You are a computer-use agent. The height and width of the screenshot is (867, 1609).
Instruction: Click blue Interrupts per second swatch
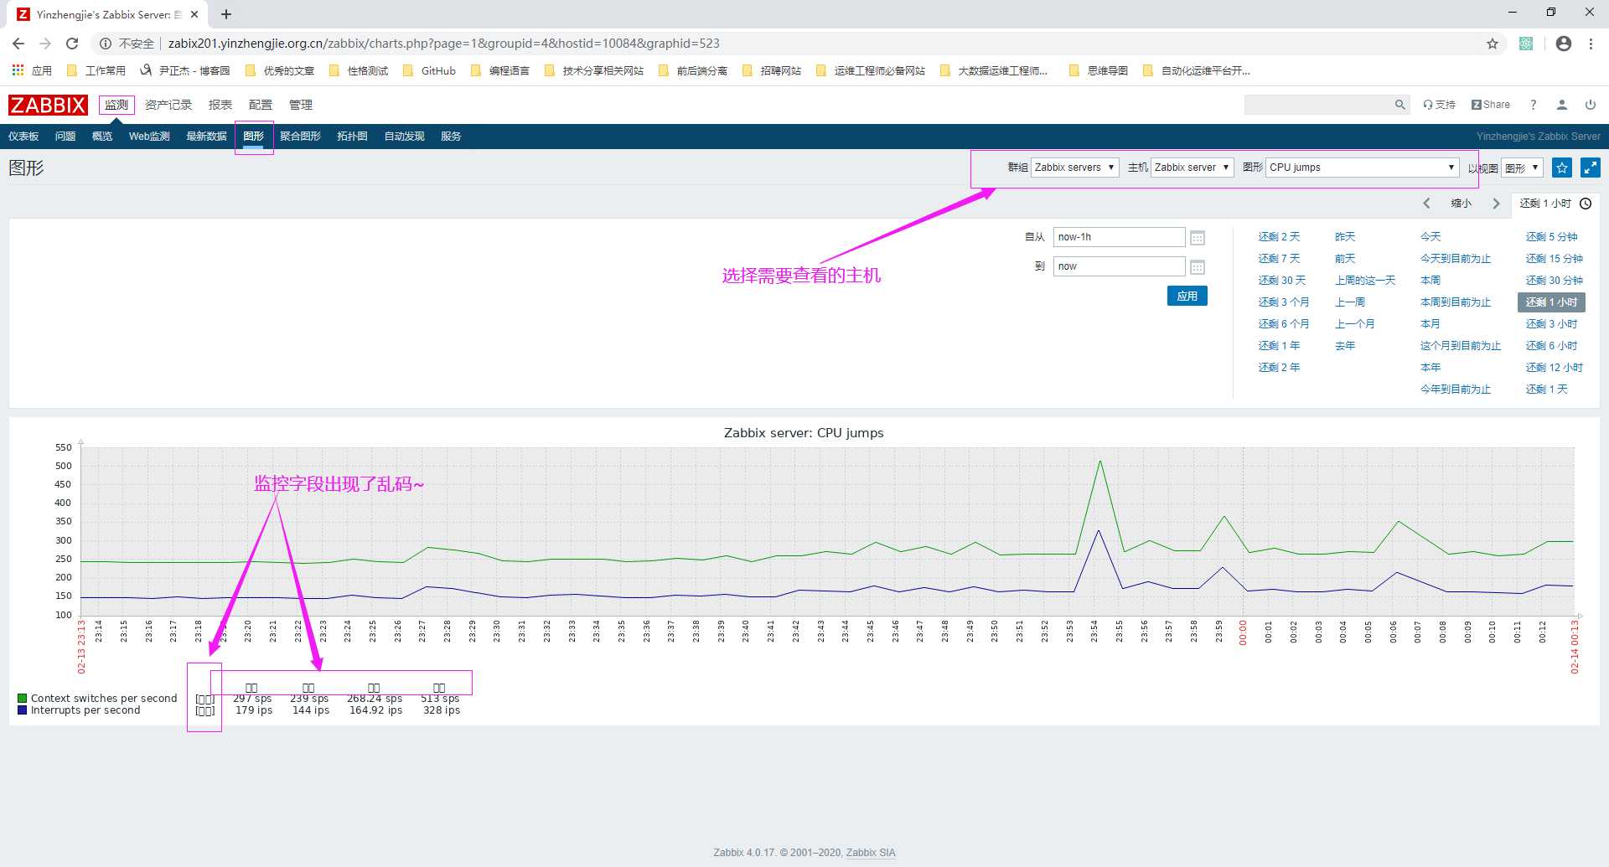pyautogui.click(x=23, y=710)
